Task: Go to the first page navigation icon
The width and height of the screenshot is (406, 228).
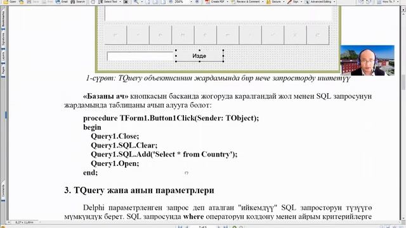Action: point(180,227)
